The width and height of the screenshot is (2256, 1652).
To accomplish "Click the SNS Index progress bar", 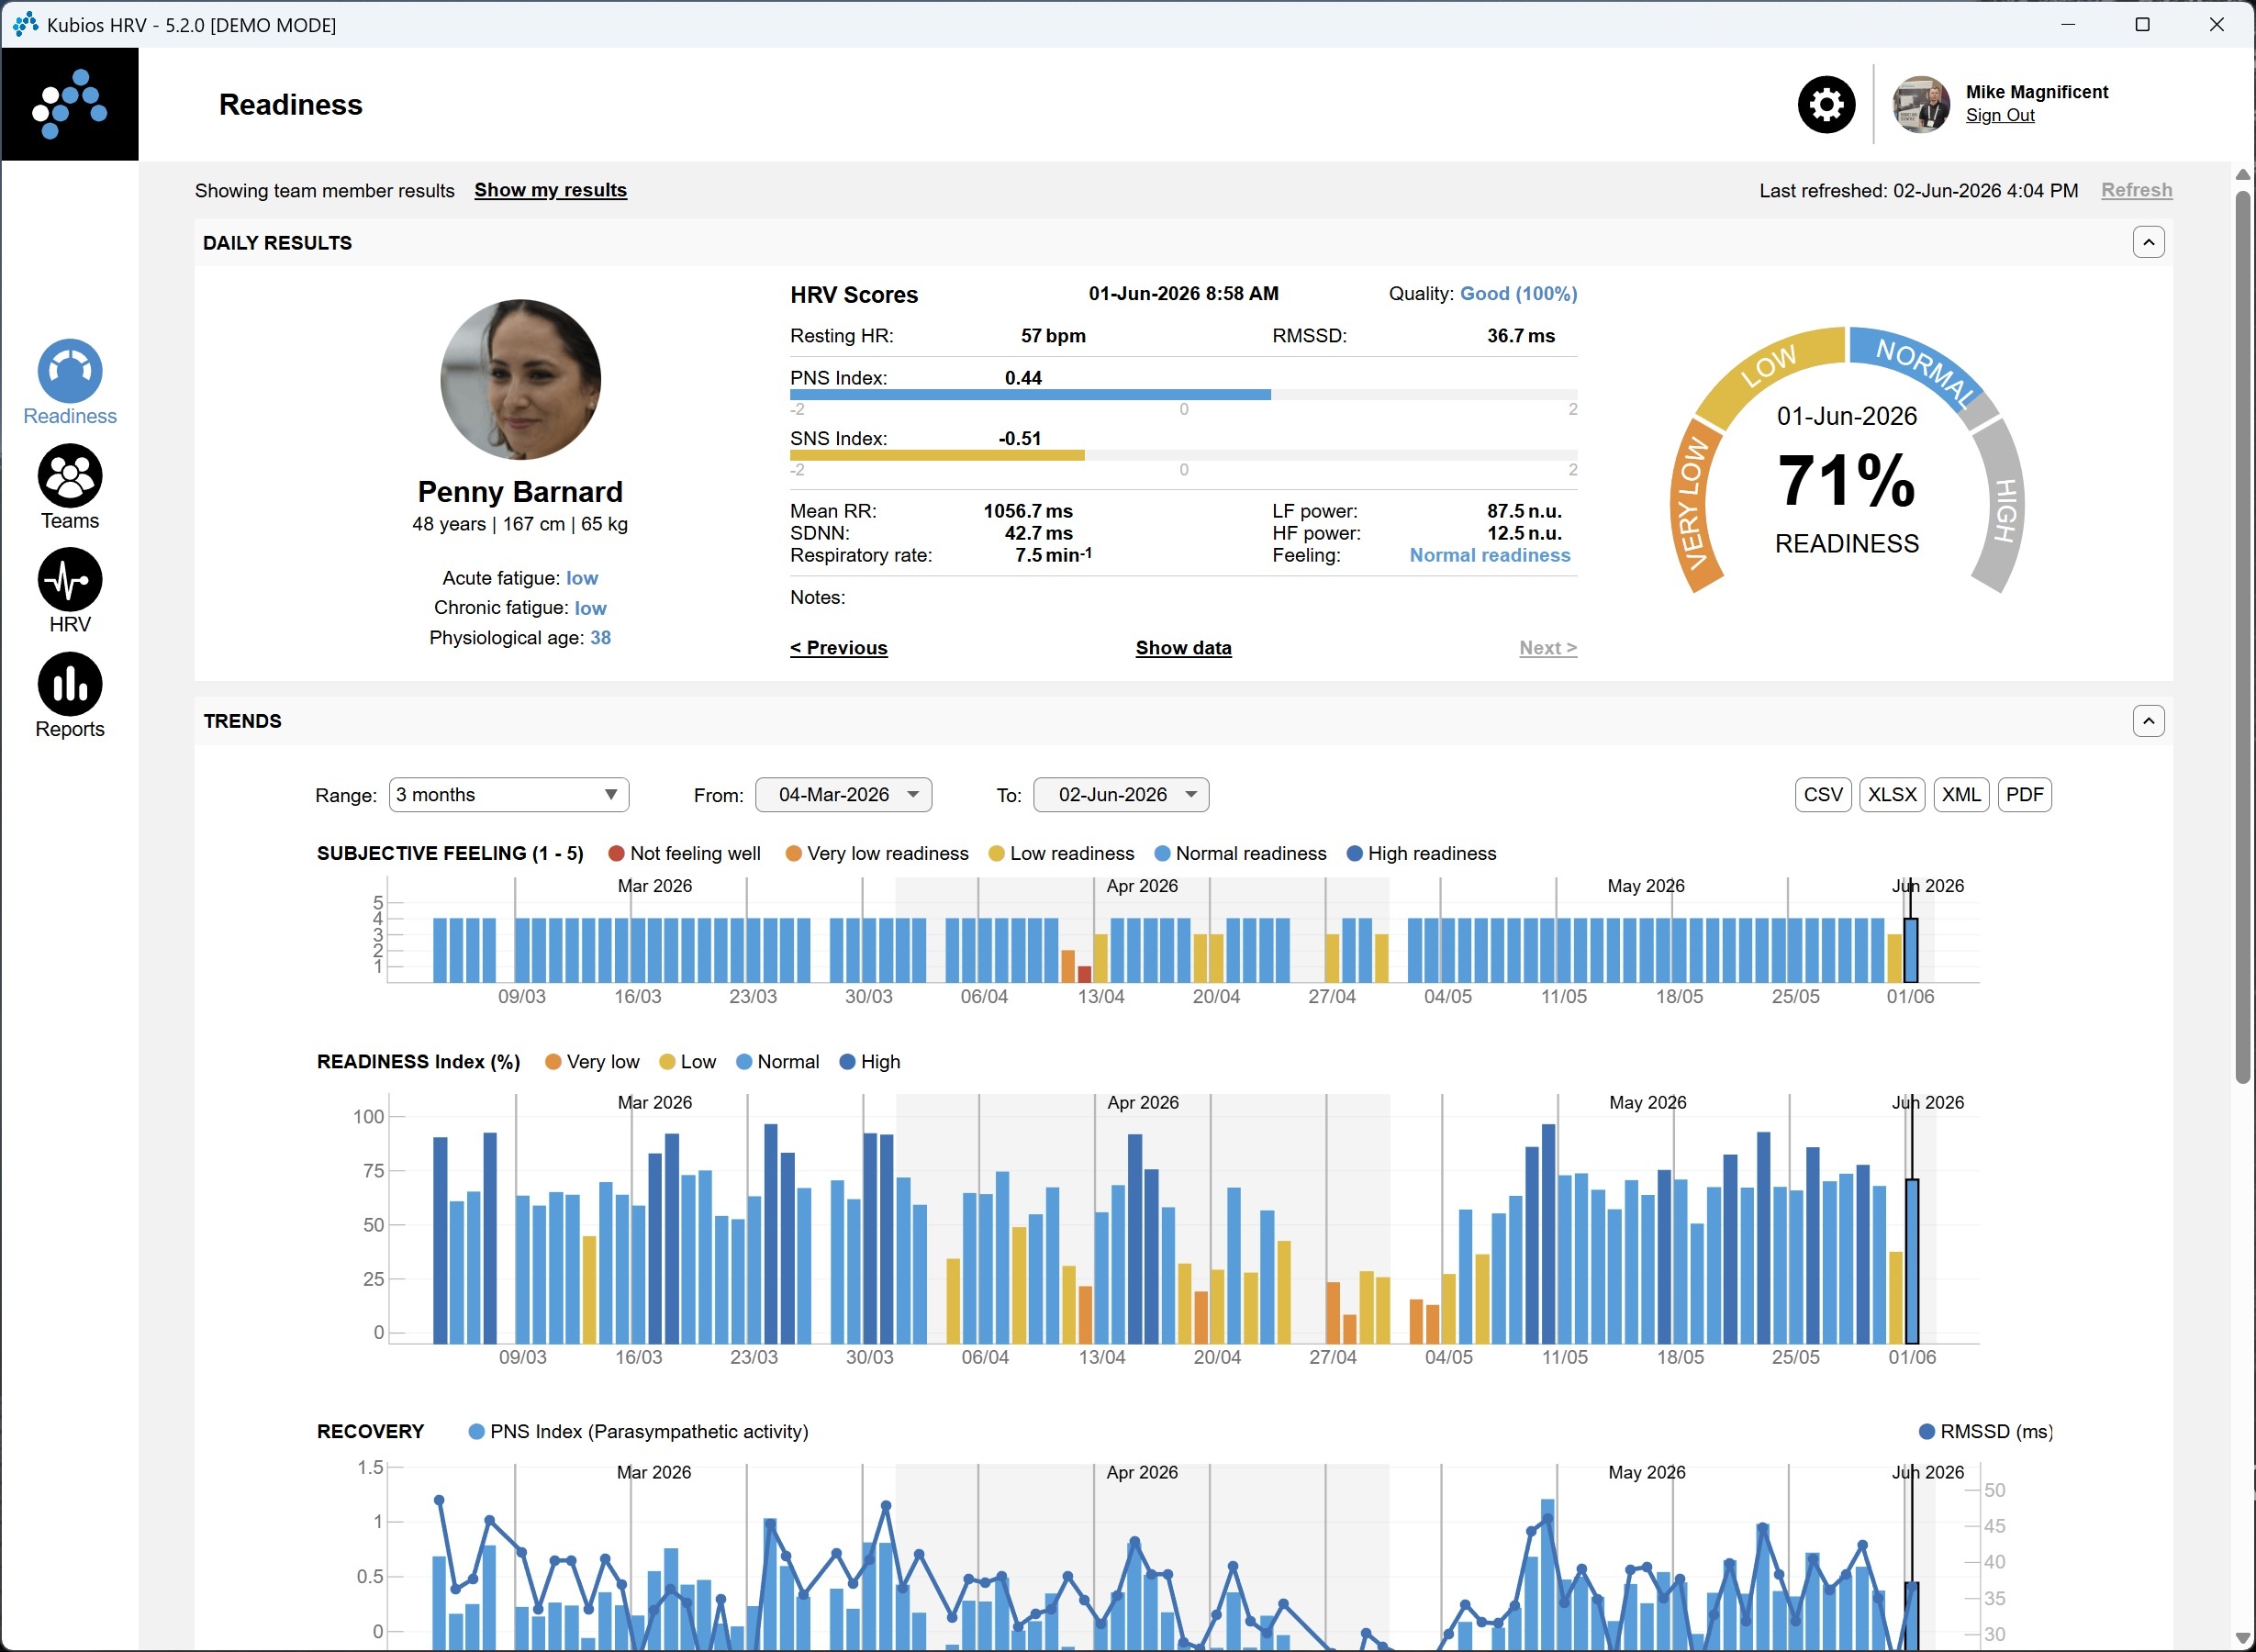I will pyautogui.click(x=1183, y=455).
